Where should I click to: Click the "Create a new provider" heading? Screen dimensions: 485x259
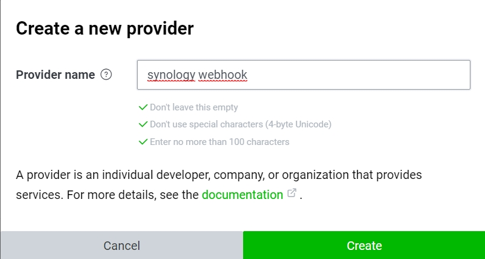coord(104,29)
